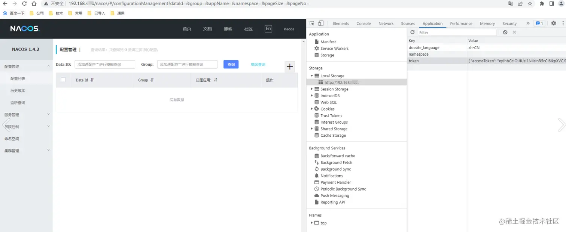
Task: Switch to the Sources tab
Action: 408,24
